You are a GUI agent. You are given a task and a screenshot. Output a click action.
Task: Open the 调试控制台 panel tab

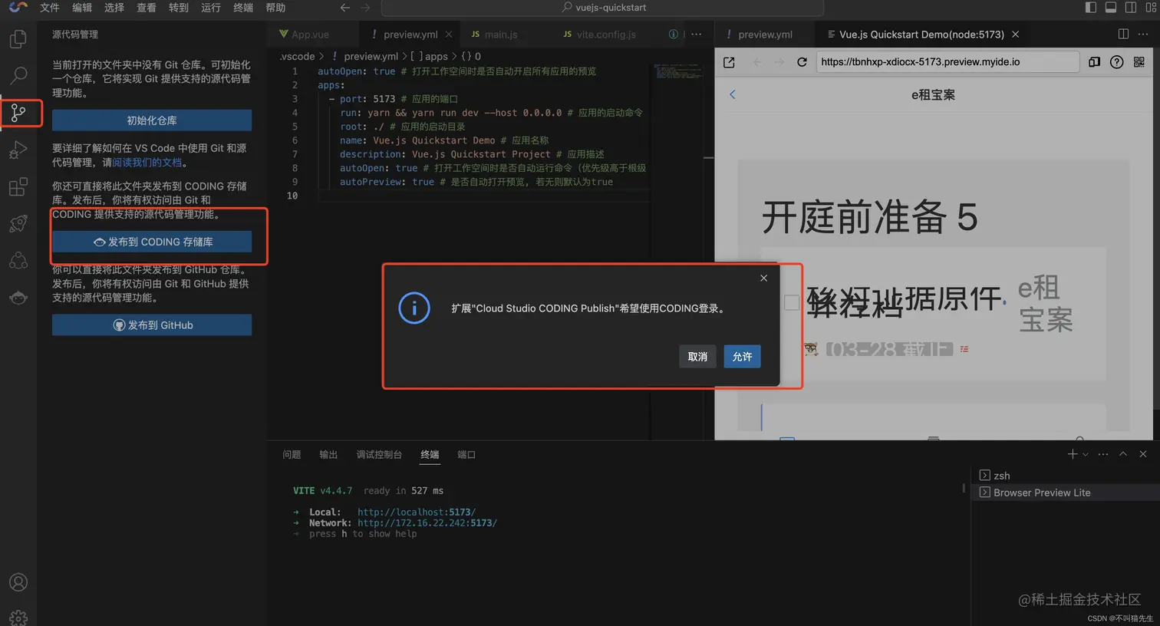click(379, 454)
